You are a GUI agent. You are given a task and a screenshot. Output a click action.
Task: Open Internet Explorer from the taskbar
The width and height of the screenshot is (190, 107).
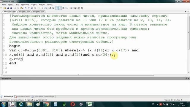pos(21,104)
